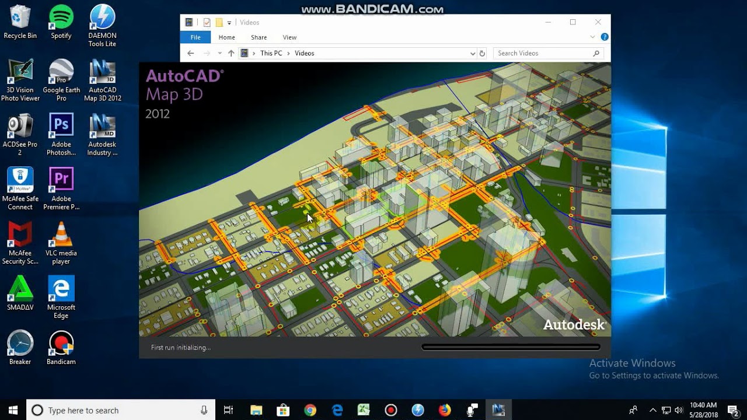The image size is (747, 420).
Task: Open Firefox from the taskbar
Action: [445, 410]
